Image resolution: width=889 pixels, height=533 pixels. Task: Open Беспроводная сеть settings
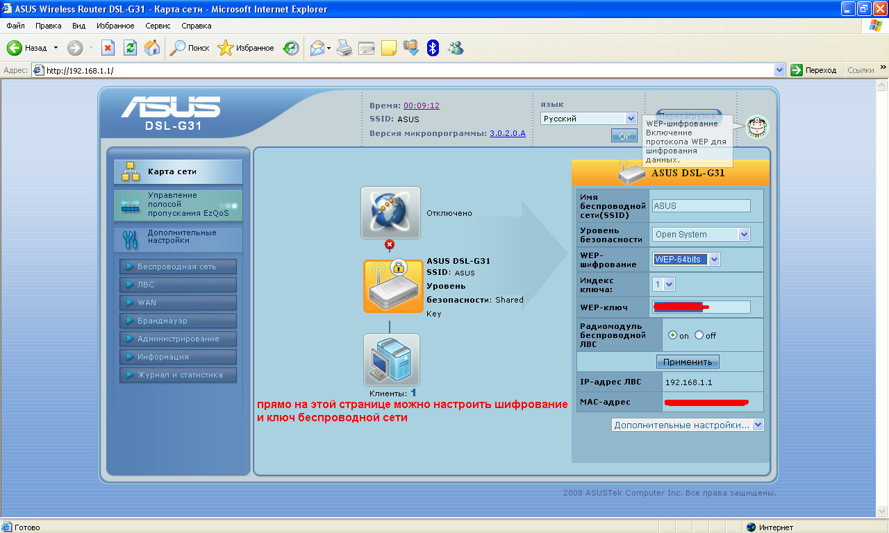tap(178, 266)
